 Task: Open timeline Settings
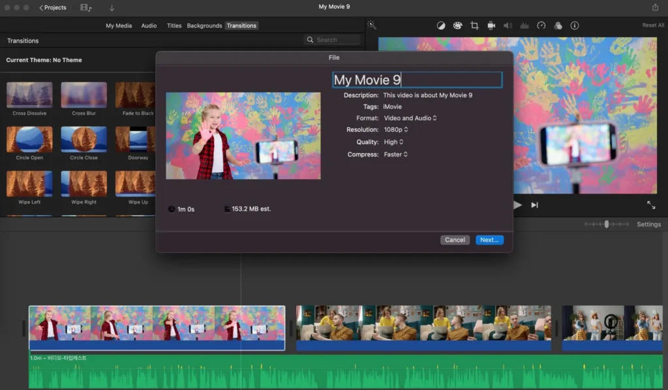tap(649, 224)
